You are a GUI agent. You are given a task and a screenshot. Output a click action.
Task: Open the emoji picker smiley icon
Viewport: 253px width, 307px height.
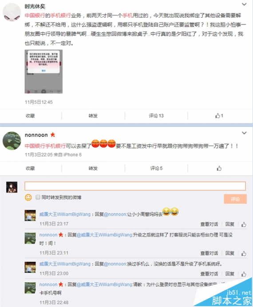pyautogui.click(x=28, y=197)
